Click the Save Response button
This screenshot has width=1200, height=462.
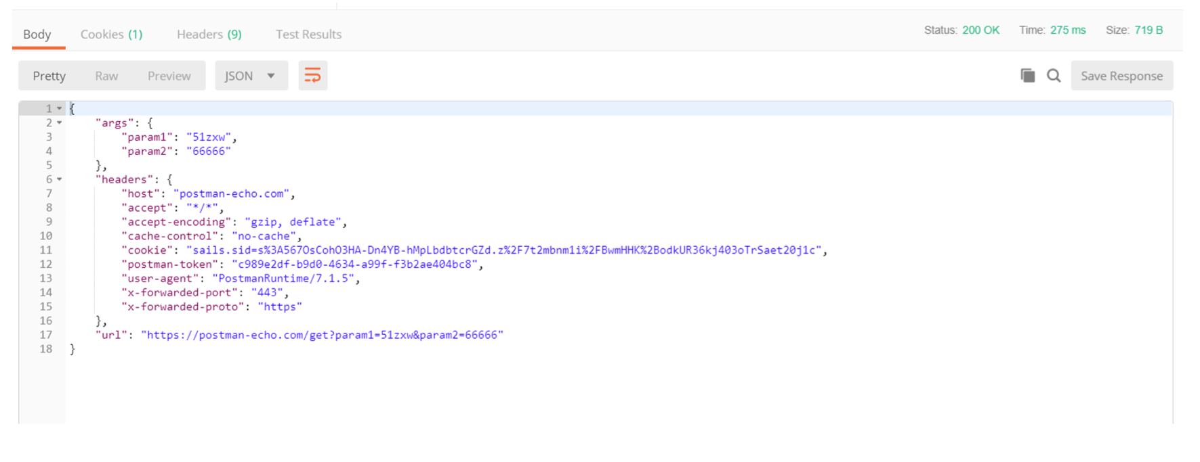(1121, 76)
